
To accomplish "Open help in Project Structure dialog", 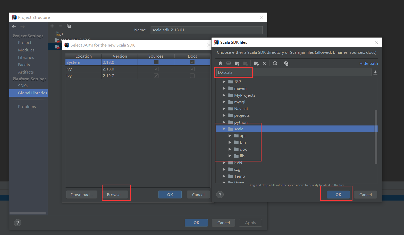I will pos(18,223).
